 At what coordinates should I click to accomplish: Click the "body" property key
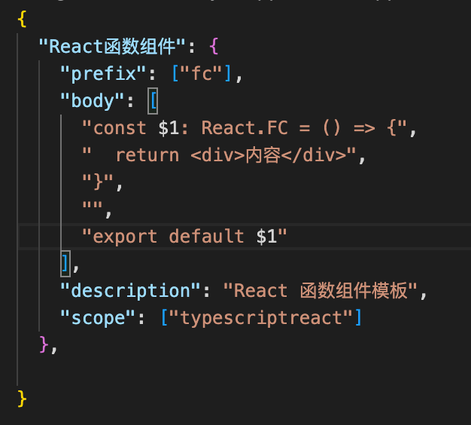pos(92,101)
